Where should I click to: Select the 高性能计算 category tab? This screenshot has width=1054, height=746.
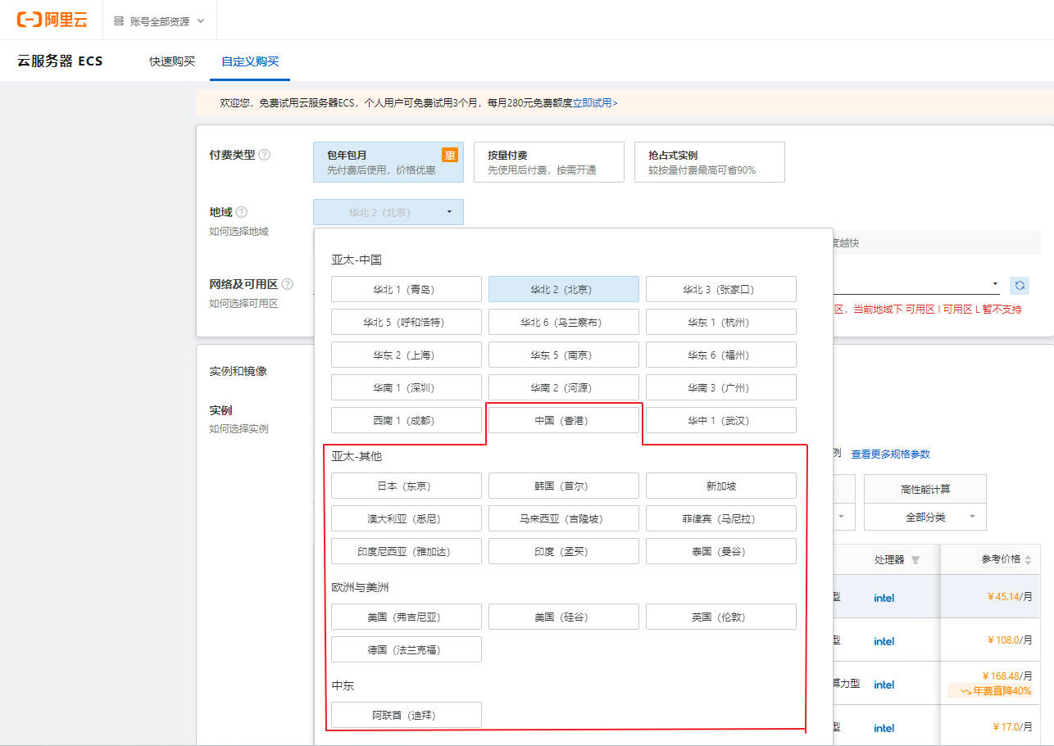pos(925,489)
